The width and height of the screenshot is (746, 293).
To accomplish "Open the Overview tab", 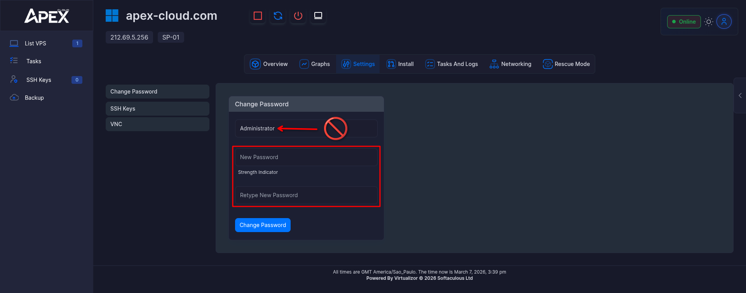I will (269, 64).
